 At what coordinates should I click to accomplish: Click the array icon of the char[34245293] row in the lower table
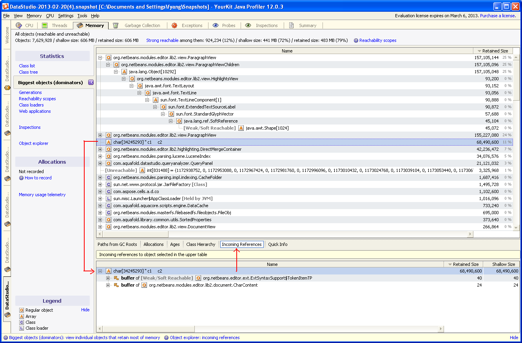(109, 271)
